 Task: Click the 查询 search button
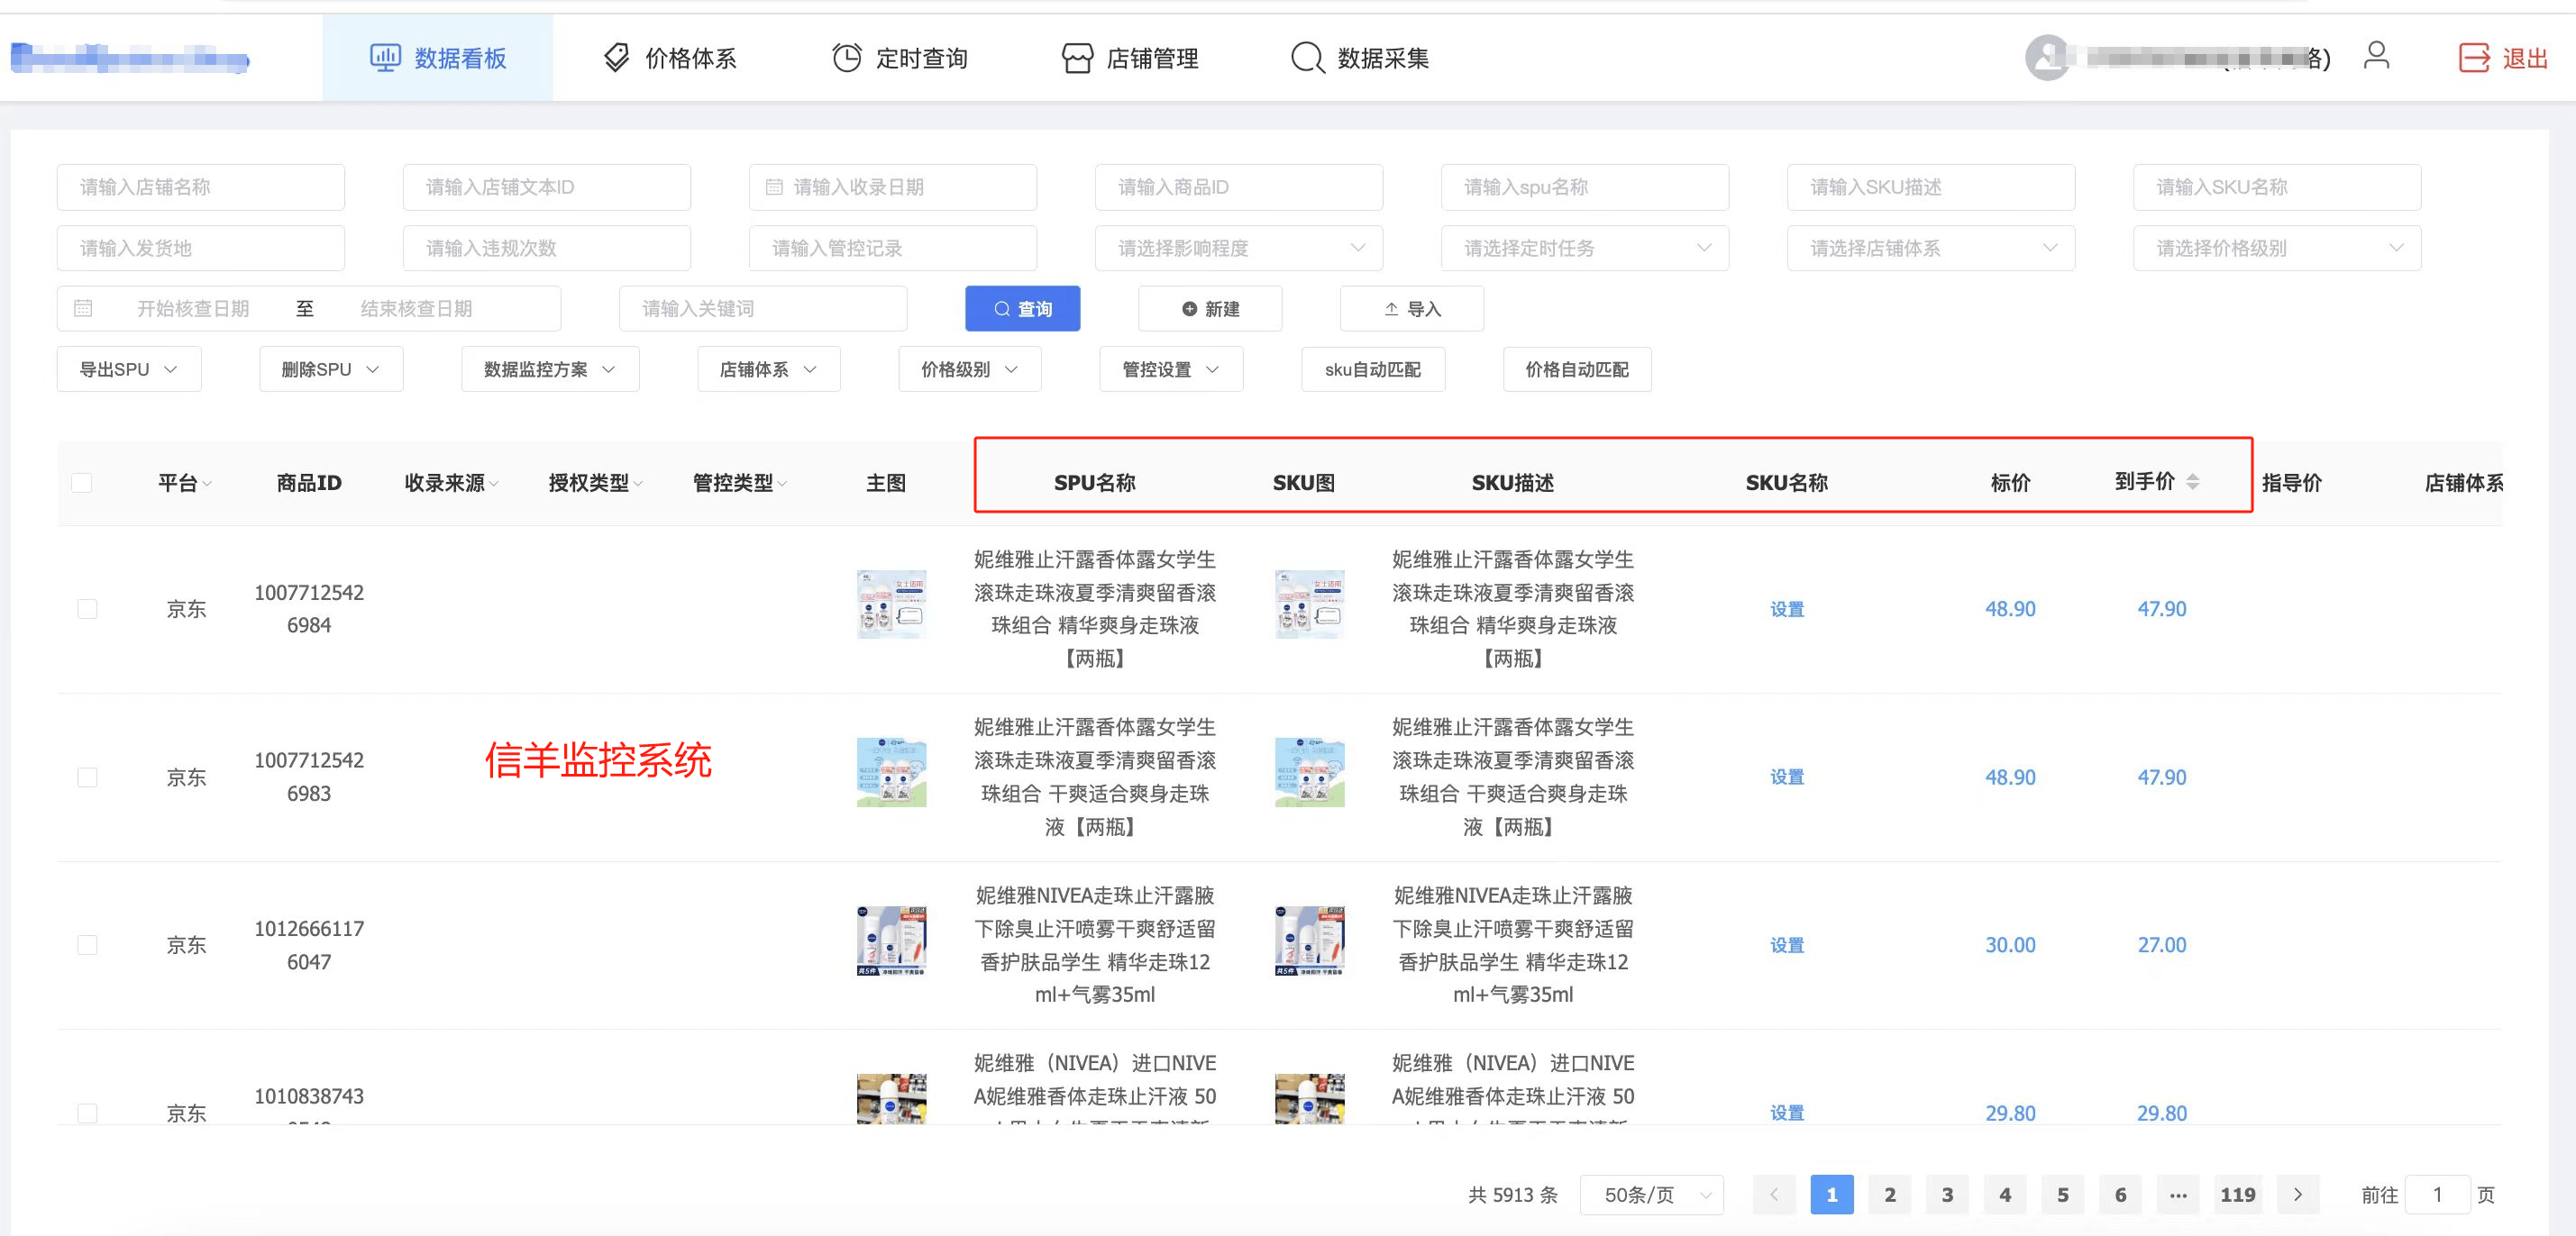pyautogui.click(x=1022, y=309)
